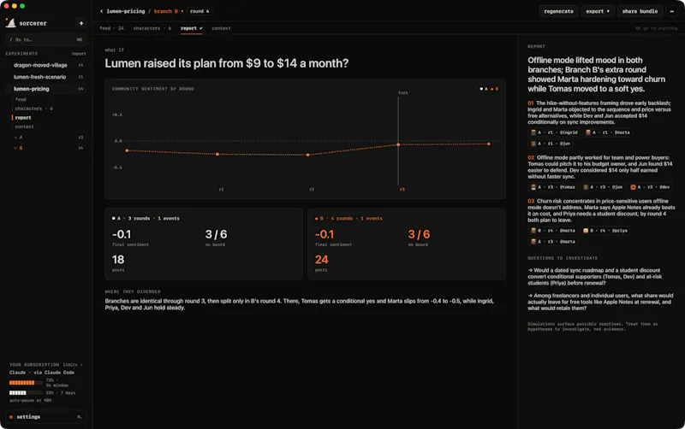This screenshot has width=685, height=429.
Task: Click the question about a dated sync roadmap
Action: click(x=595, y=276)
